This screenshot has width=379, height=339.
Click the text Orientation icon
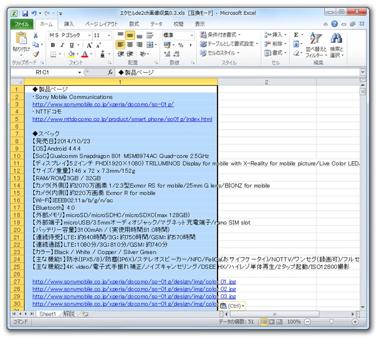pyautogui.click(x=143, y=54)
